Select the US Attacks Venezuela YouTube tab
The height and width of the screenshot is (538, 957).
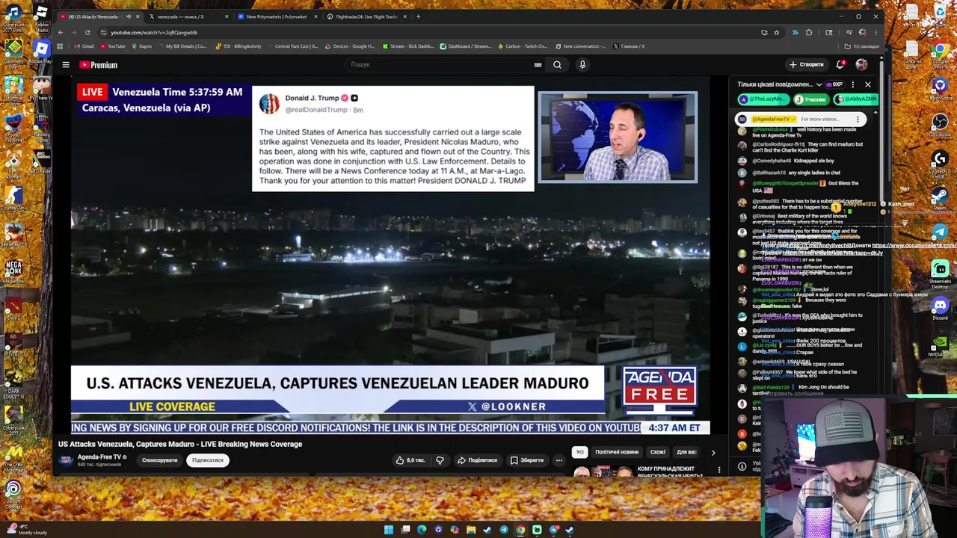(x=99, y=16)
